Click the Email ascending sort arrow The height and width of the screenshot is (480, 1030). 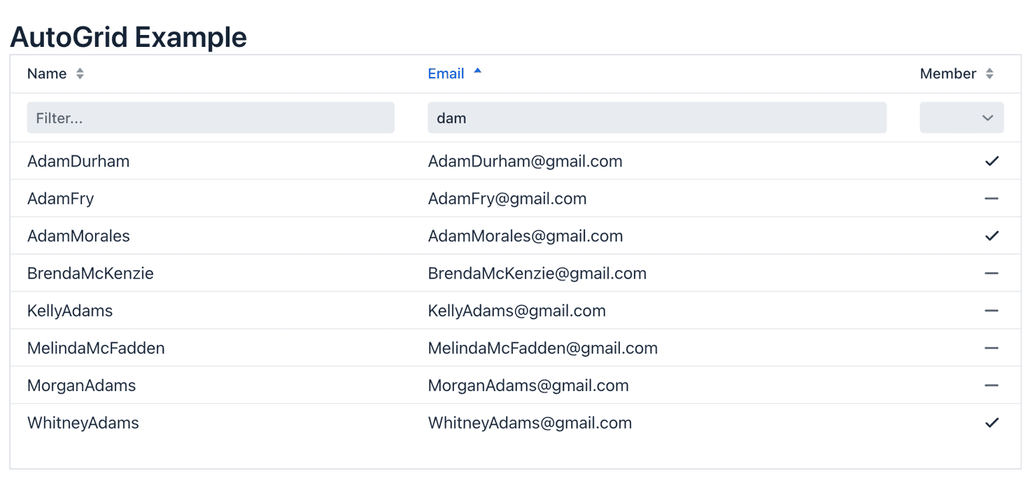pos(477,71)
